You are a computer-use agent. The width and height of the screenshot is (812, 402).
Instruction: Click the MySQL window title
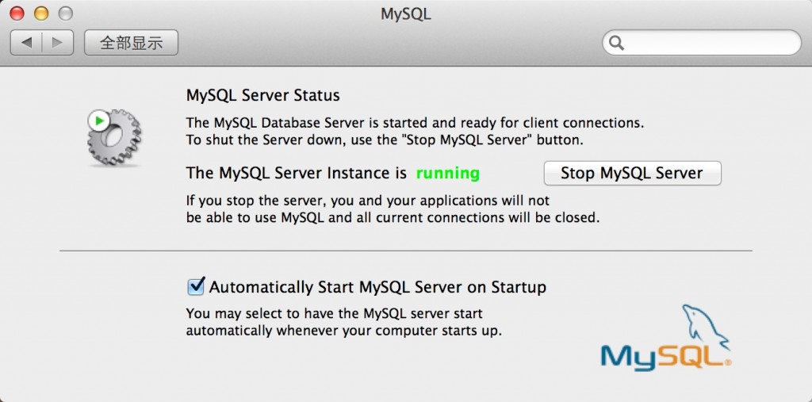click(406, 13)
